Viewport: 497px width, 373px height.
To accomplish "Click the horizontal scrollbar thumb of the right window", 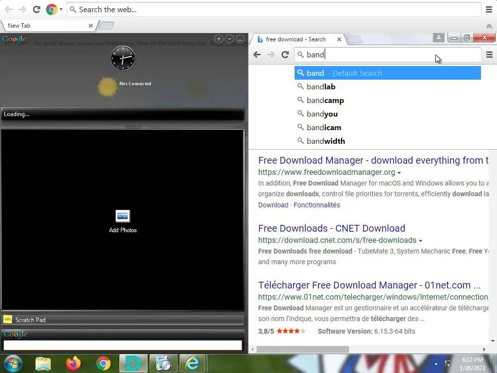I will [x=303, y=349].
